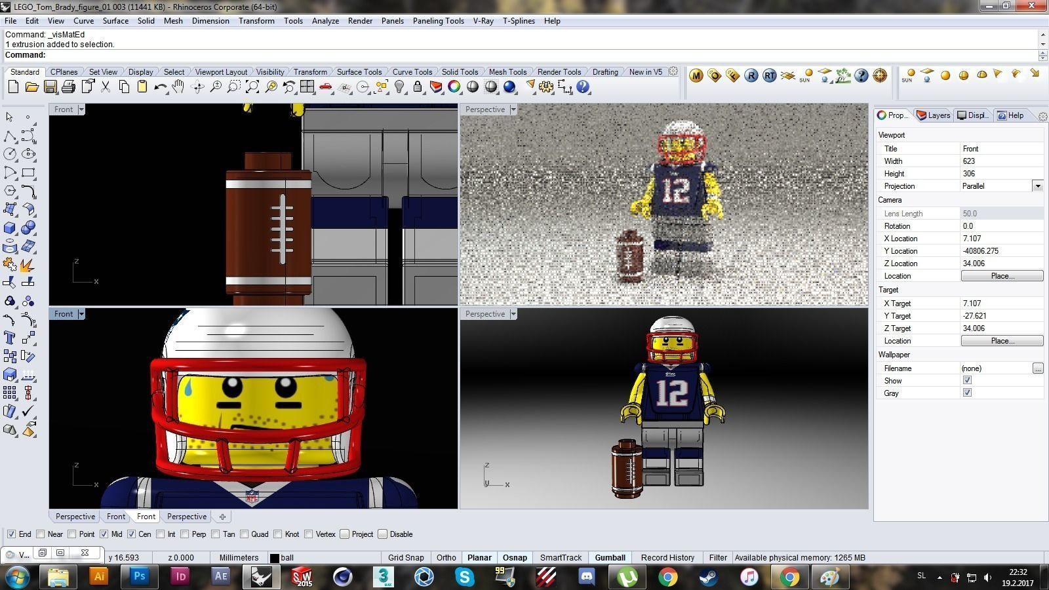Open Photoshop from the Windows taskbar

tap(140, 577)
